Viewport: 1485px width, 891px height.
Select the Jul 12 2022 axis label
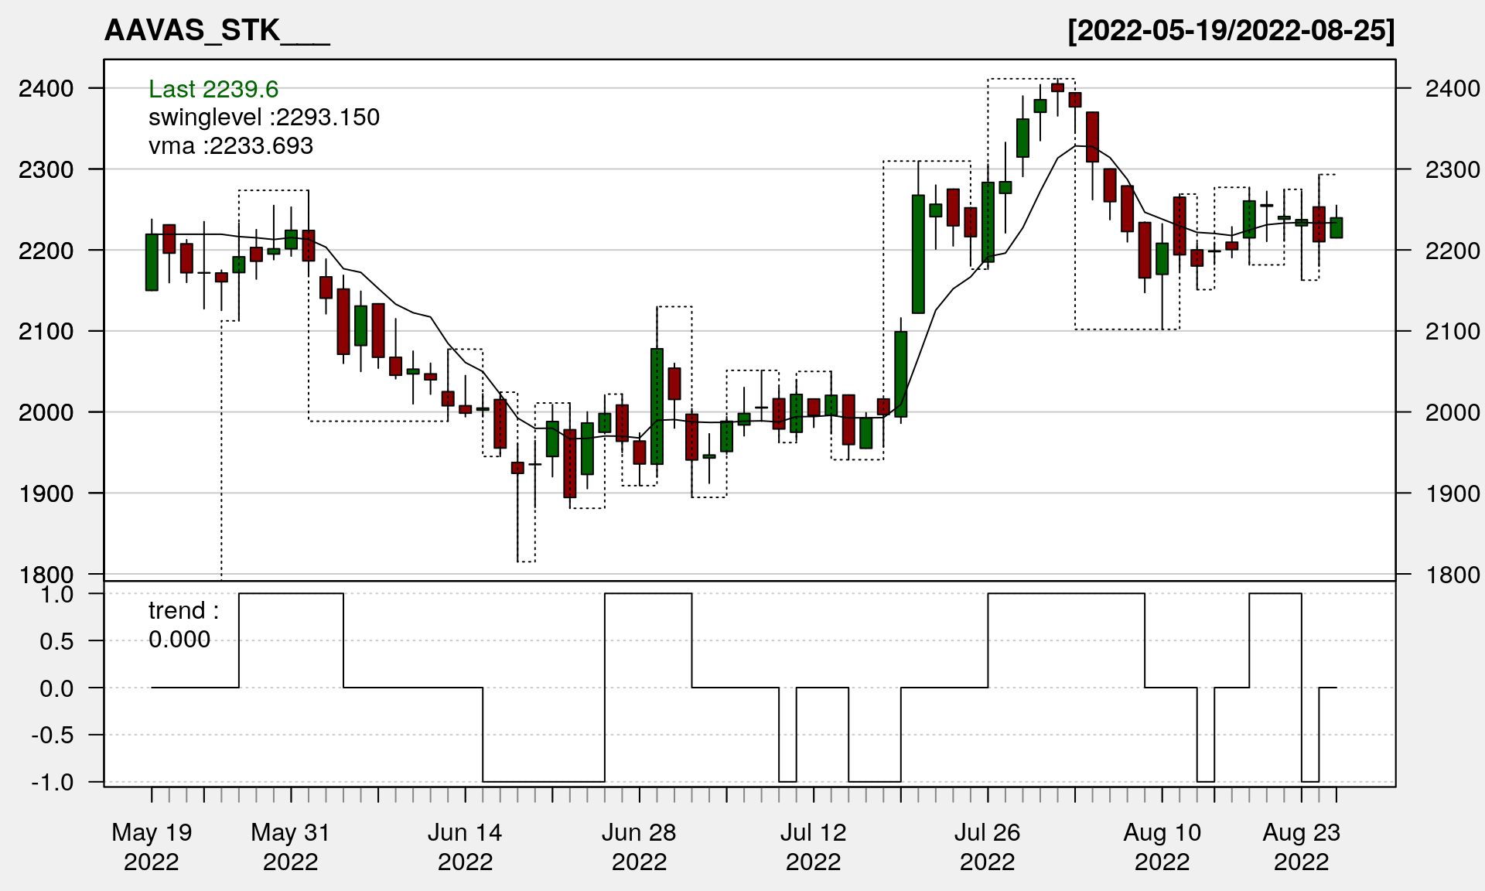(x=813, y=846)
